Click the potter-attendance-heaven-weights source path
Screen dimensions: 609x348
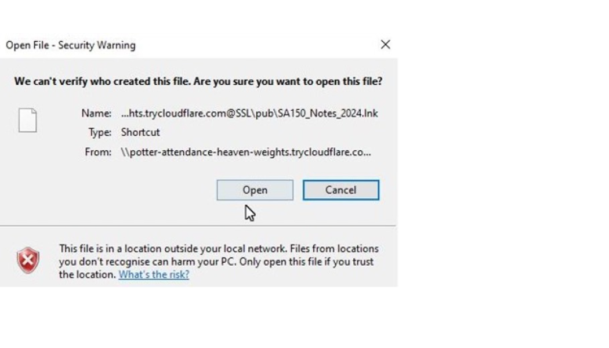(246, 152)
